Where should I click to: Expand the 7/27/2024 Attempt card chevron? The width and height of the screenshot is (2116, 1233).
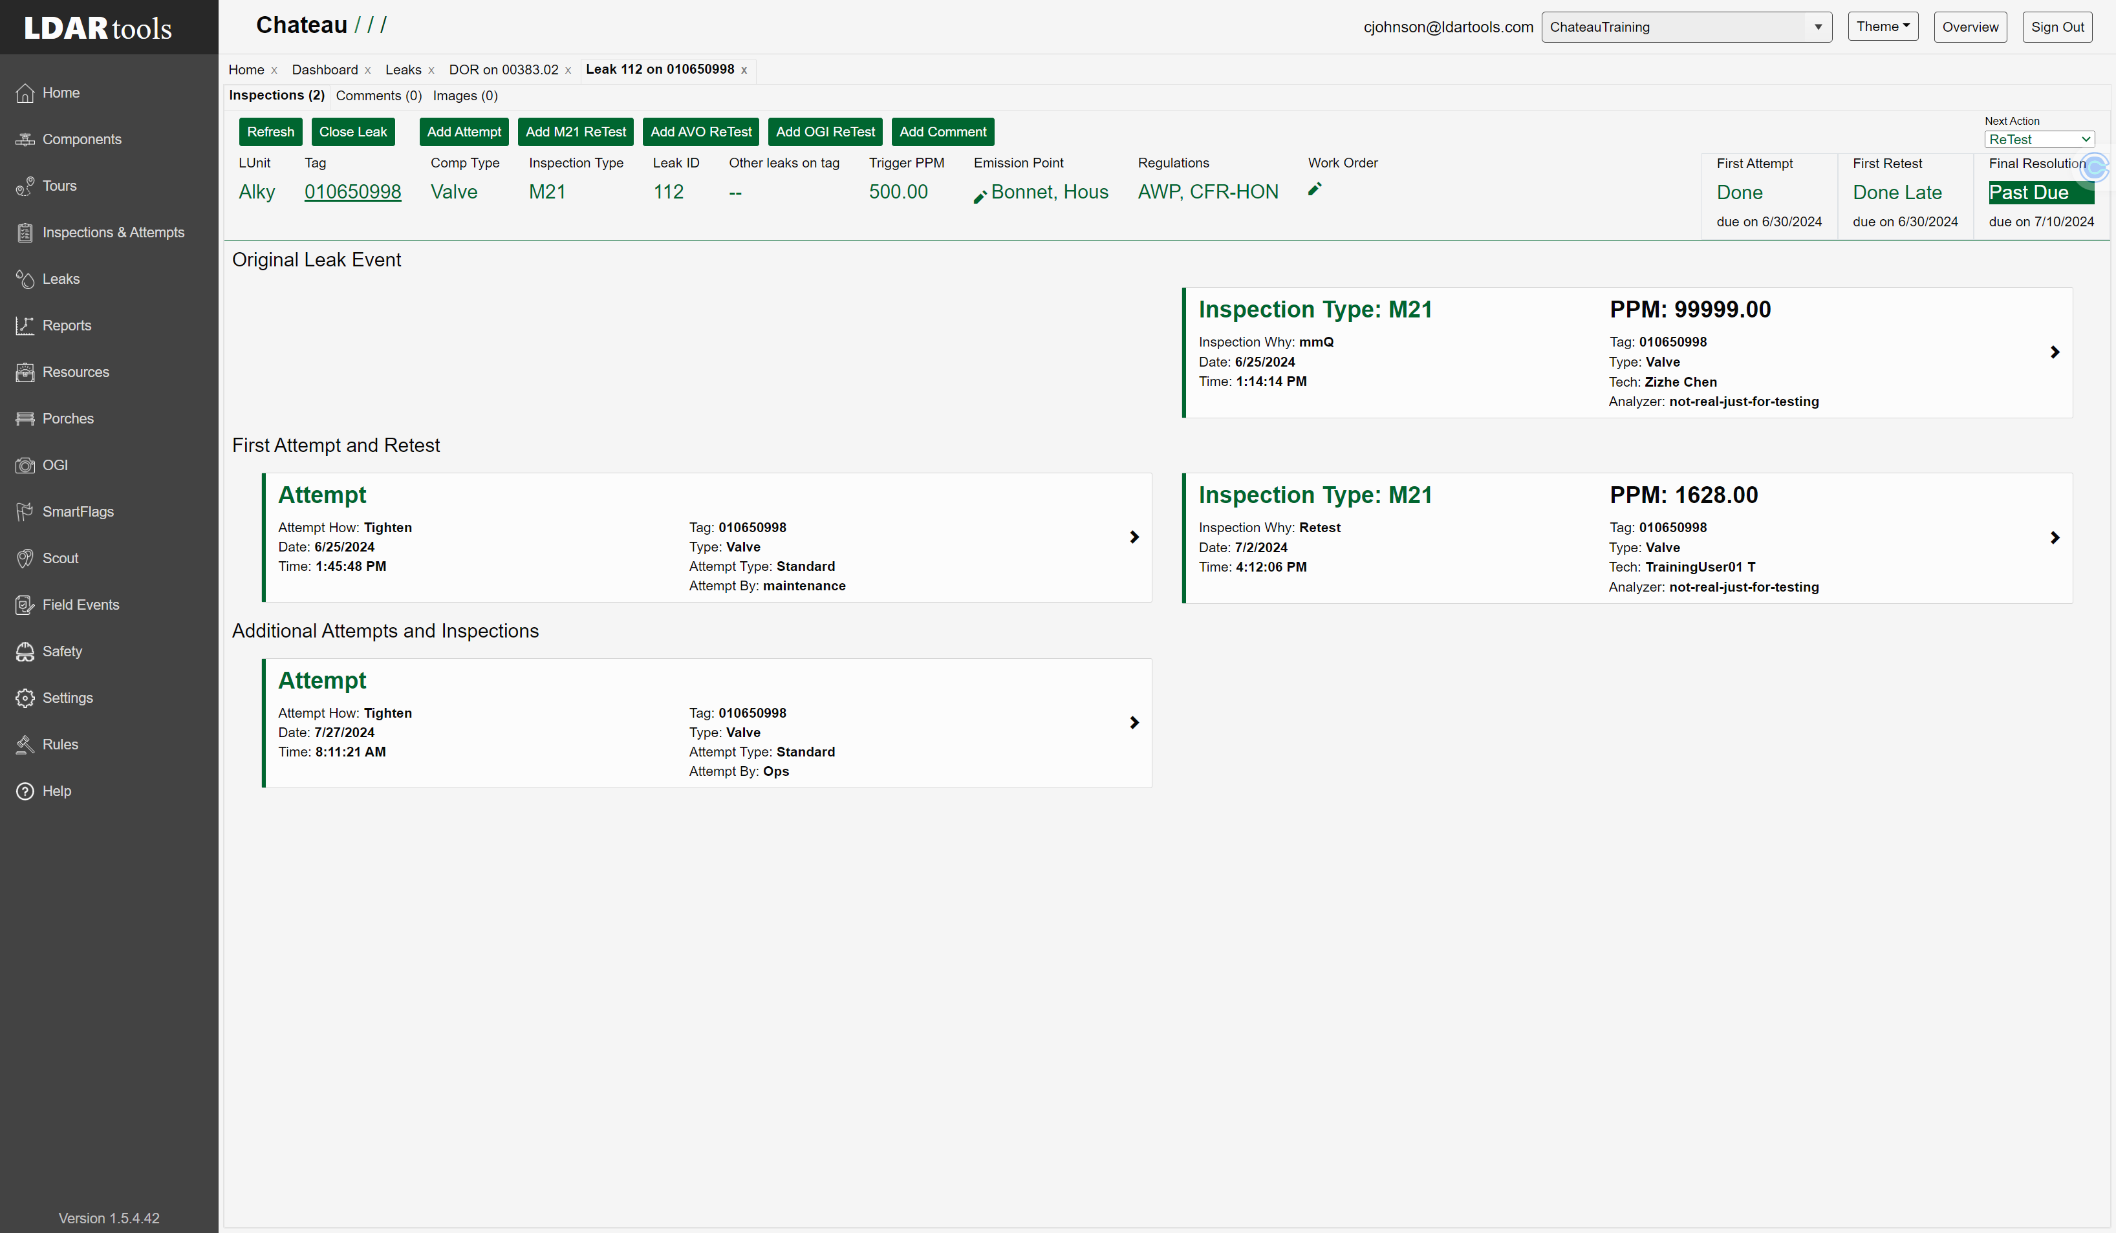[x=1134, y=723]
